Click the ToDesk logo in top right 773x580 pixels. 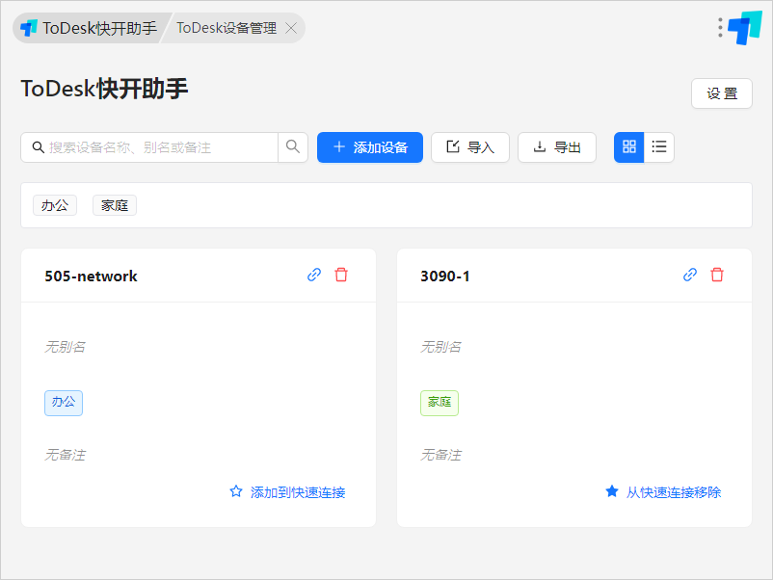click(x=745, y=28)
